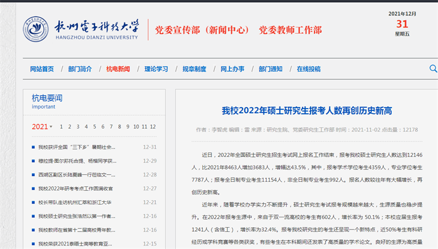Open news 穆拉提·图尔荪托合提、杨楷同学获...
This screenshot has width=438, height=249.
pos(77,161)
